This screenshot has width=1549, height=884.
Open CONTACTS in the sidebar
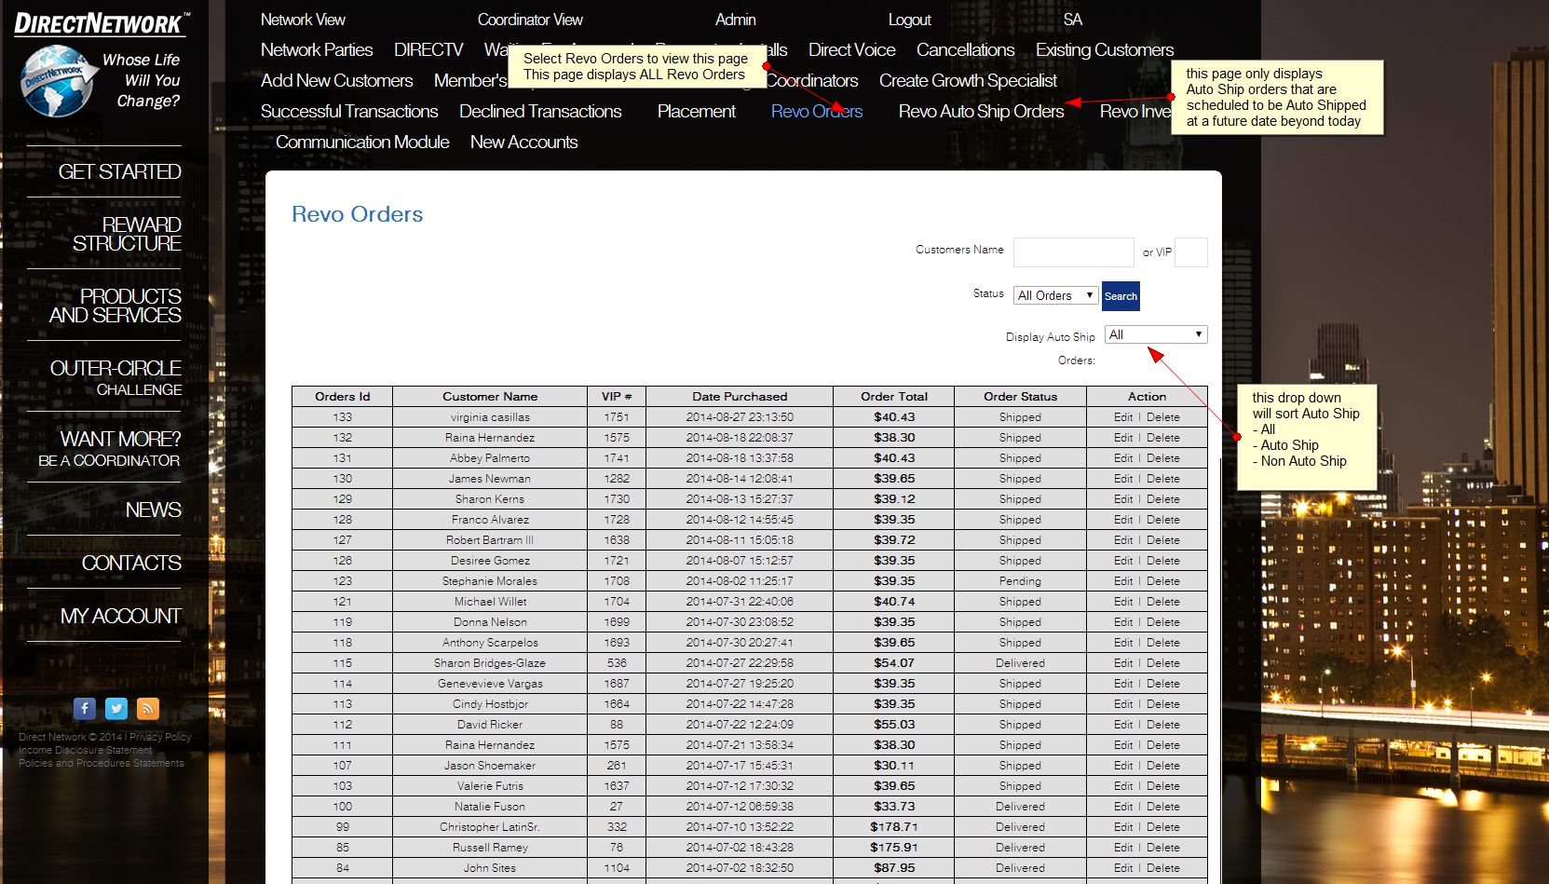click(131, 563)
